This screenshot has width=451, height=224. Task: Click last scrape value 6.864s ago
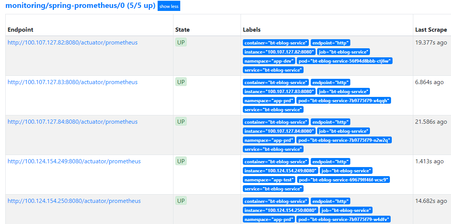coord(430,83)
